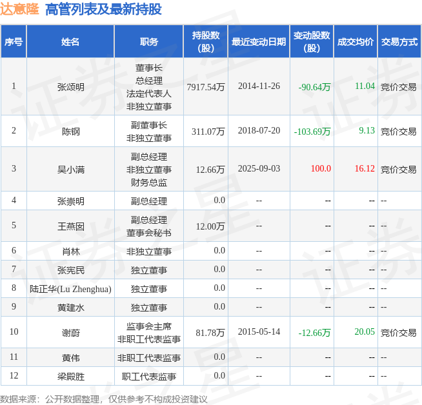Click the date 2015-05-14

pyautogui.click(x=259, y=332)
